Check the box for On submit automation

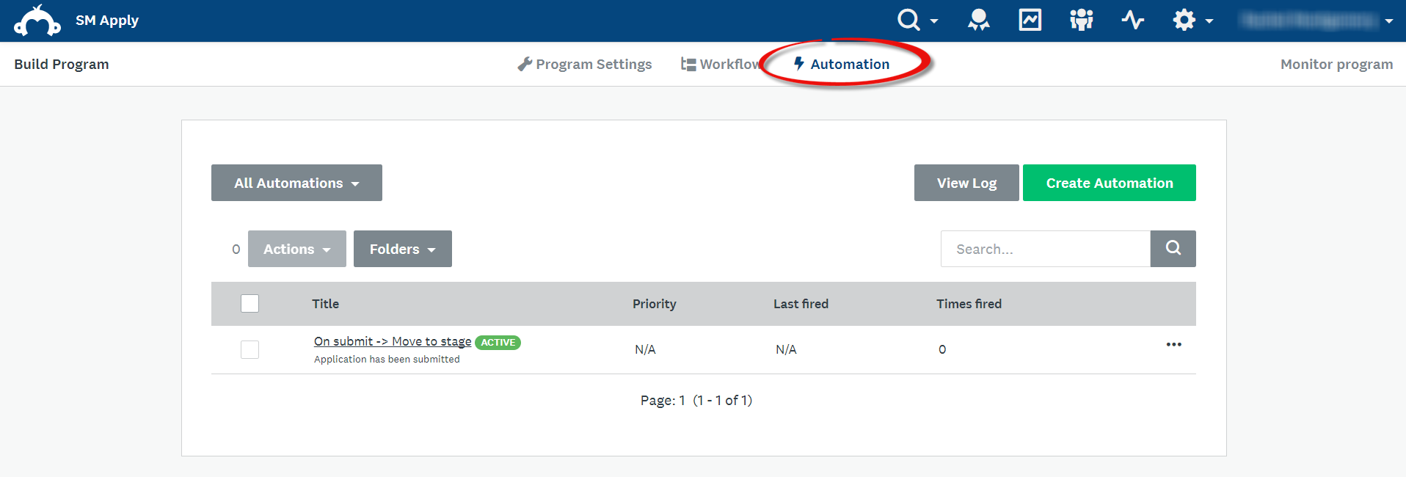(x=249, y=349)
